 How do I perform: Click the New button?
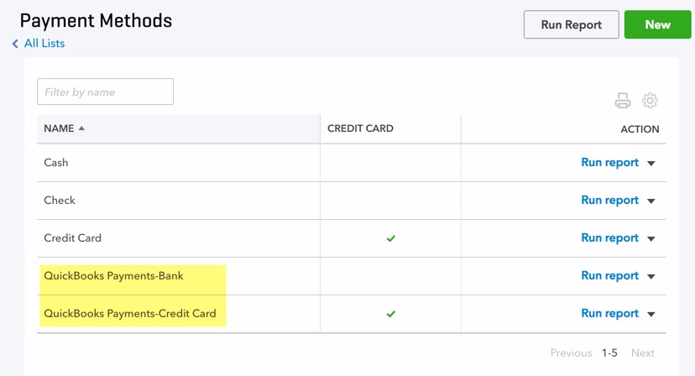coord(657,24)
